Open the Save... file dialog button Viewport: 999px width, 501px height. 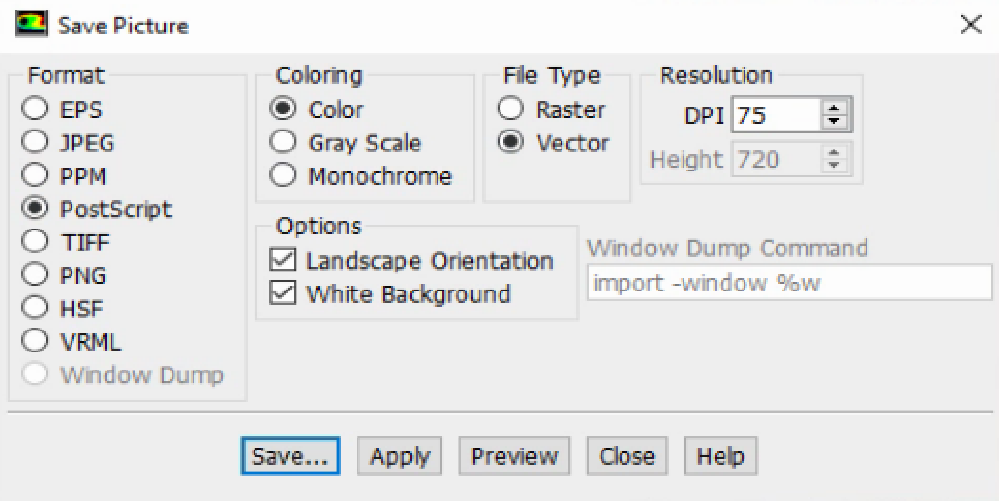[291, 456]
